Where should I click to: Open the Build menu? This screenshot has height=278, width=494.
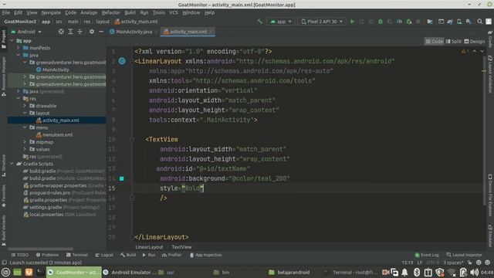[x=130, y=12]
